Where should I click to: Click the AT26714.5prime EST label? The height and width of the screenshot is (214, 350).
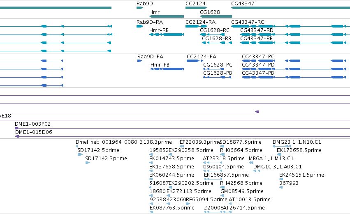[244, 208]
